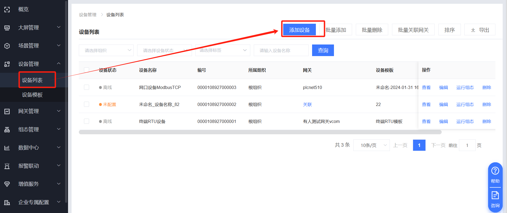Open the 帮助 help question-mark icon
Image resolution: width=507 pixels, height=213 pixels.
point(495,171)
